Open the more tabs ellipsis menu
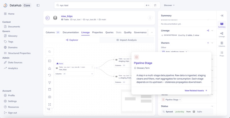Image resolution: width=230 pixels, height=118 pixels. click(x=152, y=32)
